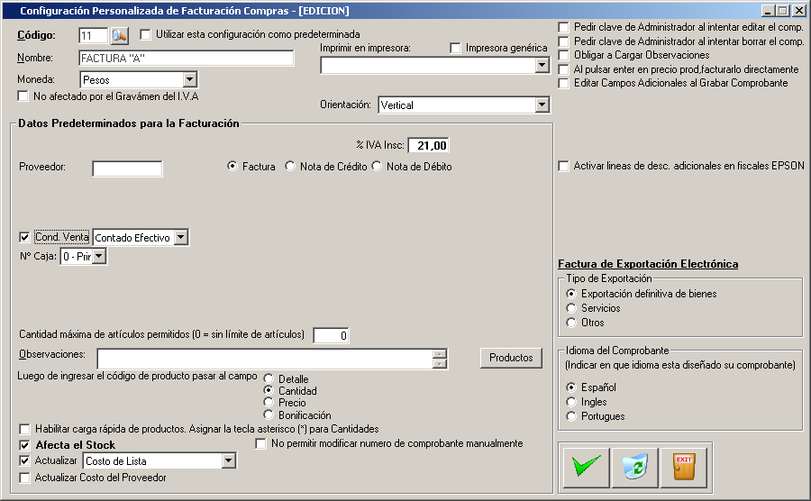Image resolution: width=811 pixels, height=501 pixels.
Task: Check 'No permitir modificar numero de comprobante manualmente'
Action: pos(261,443)
